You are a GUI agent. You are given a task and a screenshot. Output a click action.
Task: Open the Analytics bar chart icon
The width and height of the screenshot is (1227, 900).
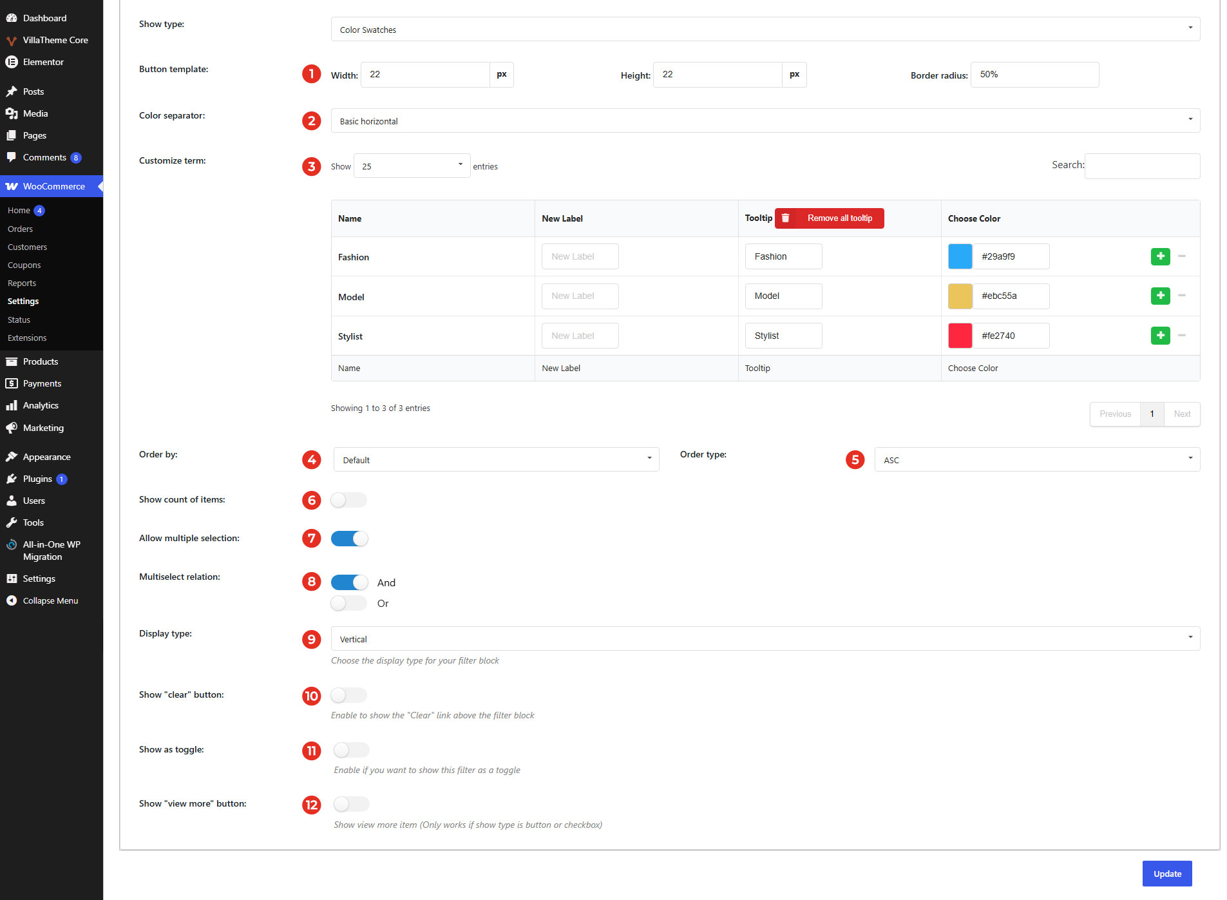[x=12, y=405]
